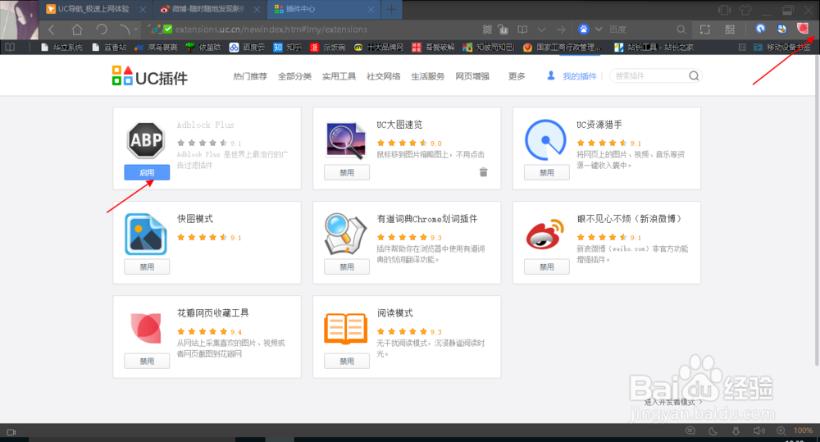
Task: Toggle night mode moon icon
Action: tap(713, 431)
